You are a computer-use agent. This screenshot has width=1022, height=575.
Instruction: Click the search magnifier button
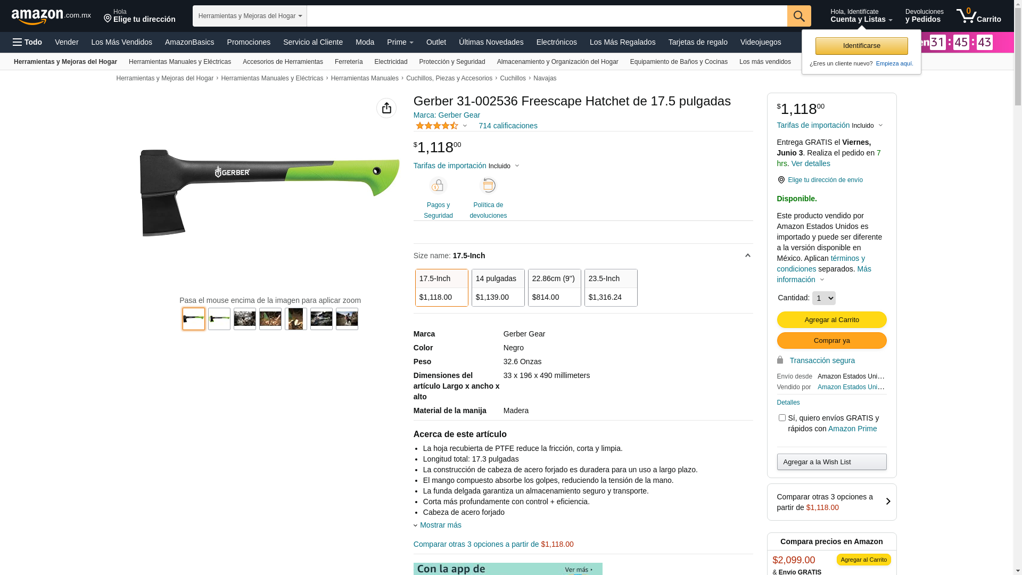[x=798, y=16]
